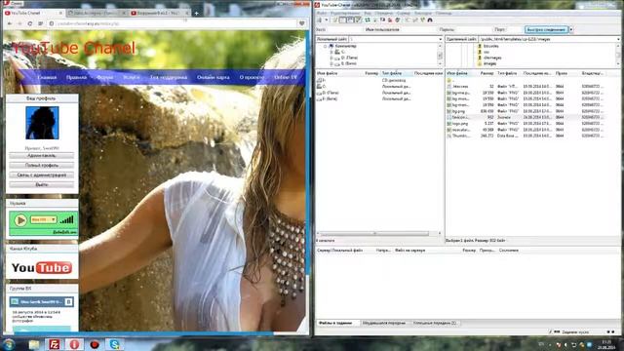This screenshot has width=624, height=351.
Task: Click Полный профиль button
Action: [41, 165]
